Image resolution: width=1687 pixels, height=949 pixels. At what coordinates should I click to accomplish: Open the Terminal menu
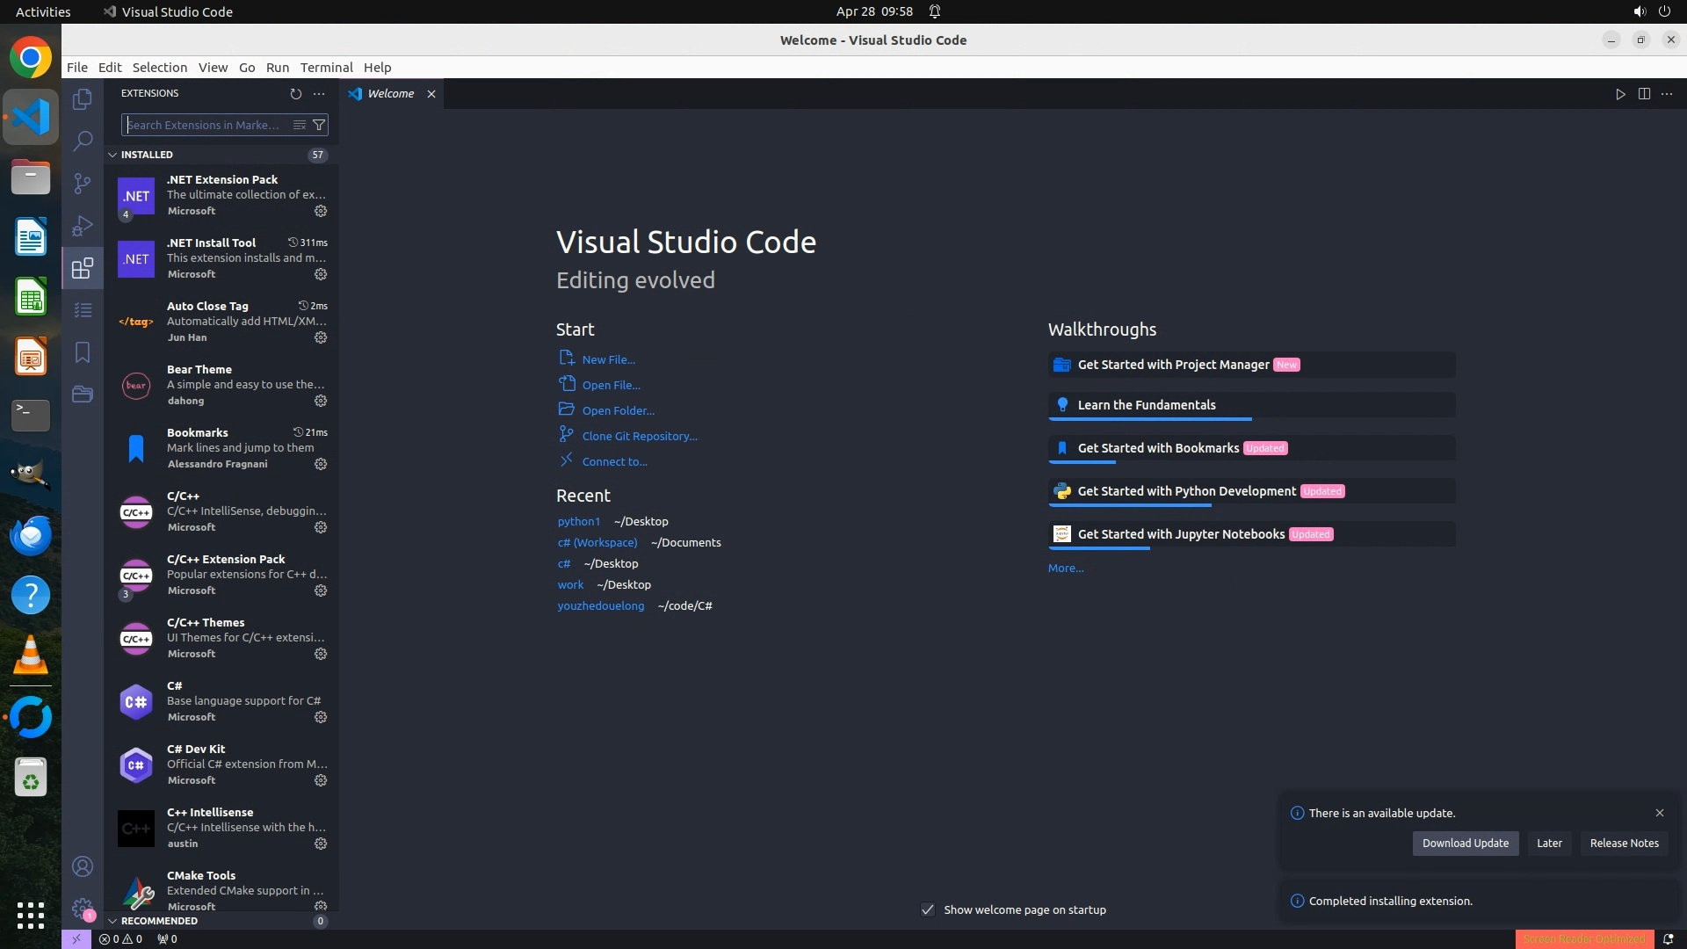coord(326,68)
